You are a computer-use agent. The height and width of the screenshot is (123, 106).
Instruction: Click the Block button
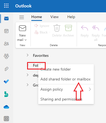41,32
